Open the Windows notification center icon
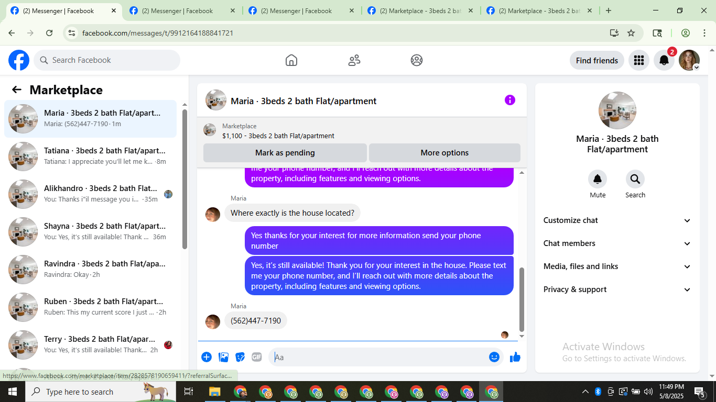Screen dimensions: 716x402 coord(700,392)
